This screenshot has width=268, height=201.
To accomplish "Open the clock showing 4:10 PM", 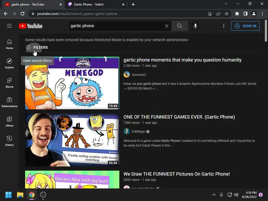I will click(249, 195).
